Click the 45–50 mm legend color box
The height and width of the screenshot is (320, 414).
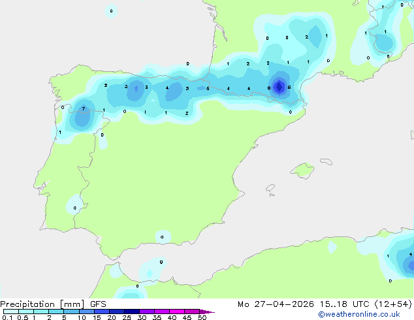click(x=192, y=312)
